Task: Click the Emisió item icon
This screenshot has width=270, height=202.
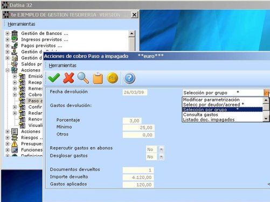Action: [22, 76]
